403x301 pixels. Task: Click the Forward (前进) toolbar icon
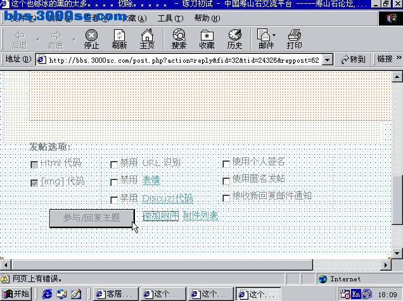point(56,39)
